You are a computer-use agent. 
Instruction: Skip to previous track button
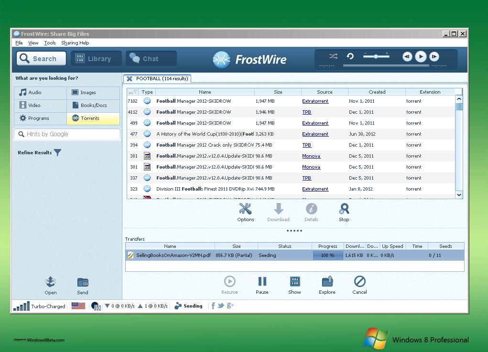click(x=407, y=56)
